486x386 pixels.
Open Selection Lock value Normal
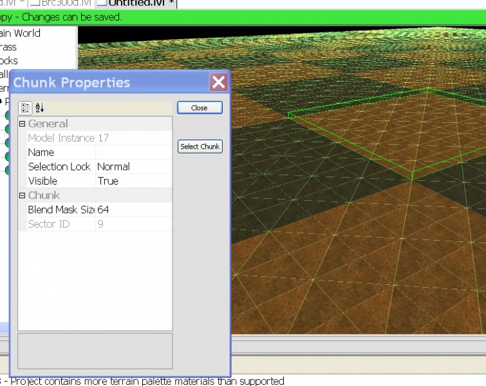point(133,167)
